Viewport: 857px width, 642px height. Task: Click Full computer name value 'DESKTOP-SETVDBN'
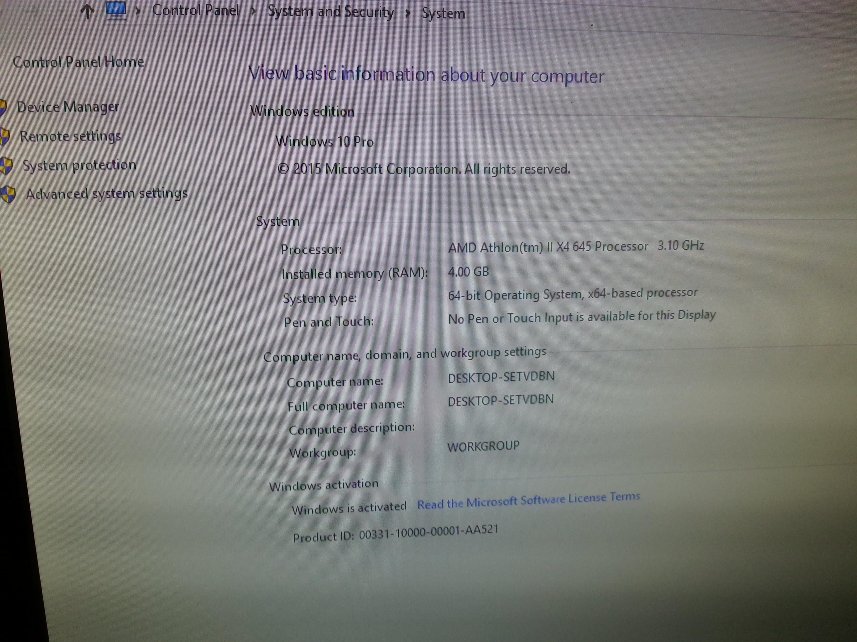click(x=500, y=400)
